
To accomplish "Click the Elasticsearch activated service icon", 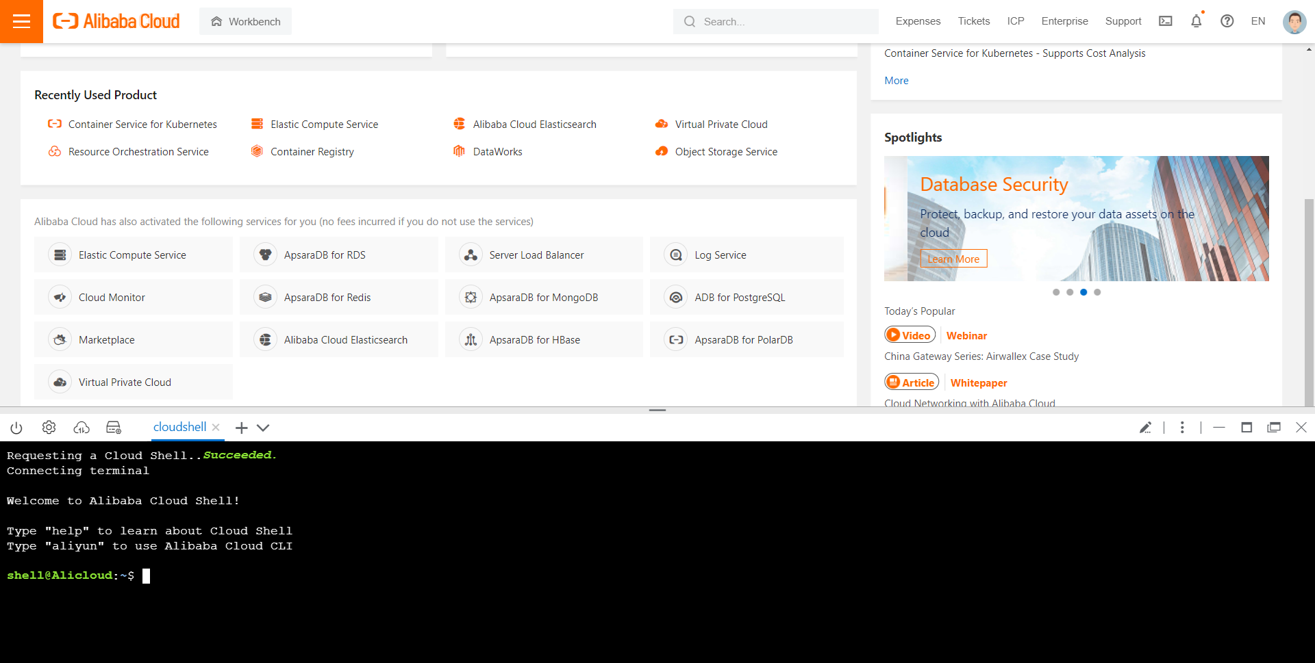I will point(265,339).
